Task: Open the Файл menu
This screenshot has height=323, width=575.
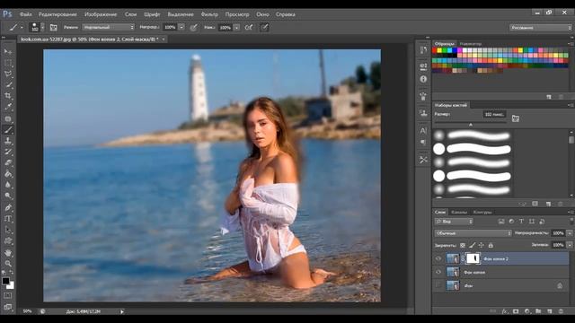Action: (x=26, y=14)
